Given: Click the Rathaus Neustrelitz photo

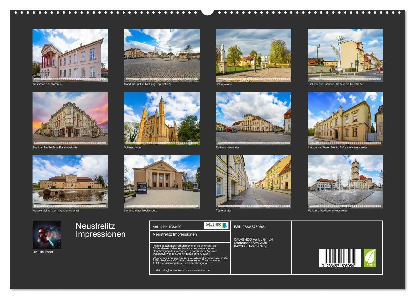Looking at the screenshot, I should pos(254,117).
